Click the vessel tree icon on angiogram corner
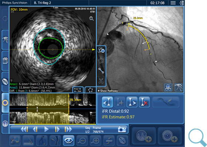This screenshot has height=147, width=207. 179,87
